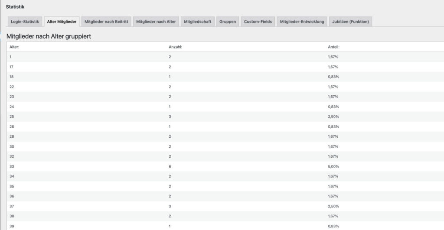The height and width of the screenshot is (230, 444).
Task: Select the age 33 cell in the table
Action: pos(12,166)
